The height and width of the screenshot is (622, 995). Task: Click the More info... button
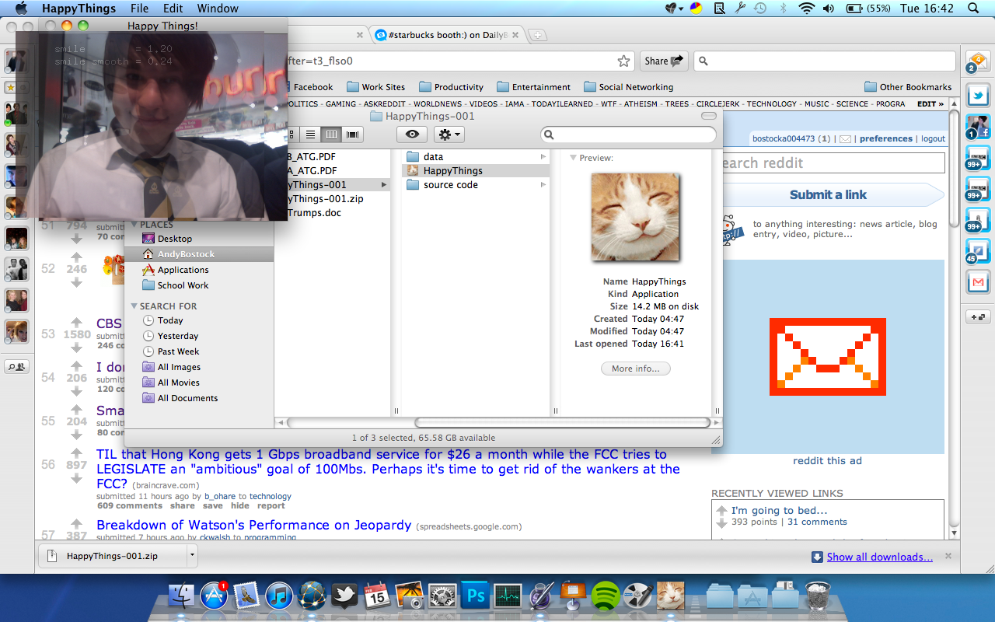pos(635,369)
